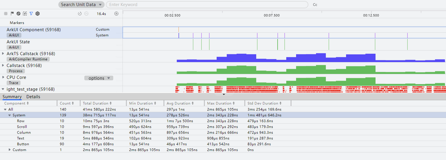Image resolution: width=446 pixels, height=160 pixels.
Task: Collapse the System component tree row
Action: [10, 115]
